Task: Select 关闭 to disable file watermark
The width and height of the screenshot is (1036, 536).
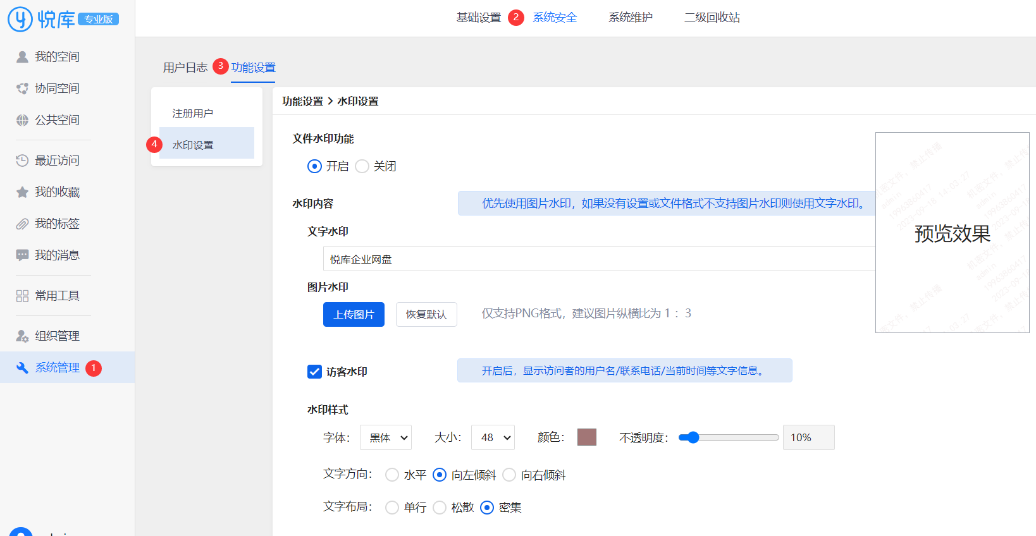Action: pos(362,166)
